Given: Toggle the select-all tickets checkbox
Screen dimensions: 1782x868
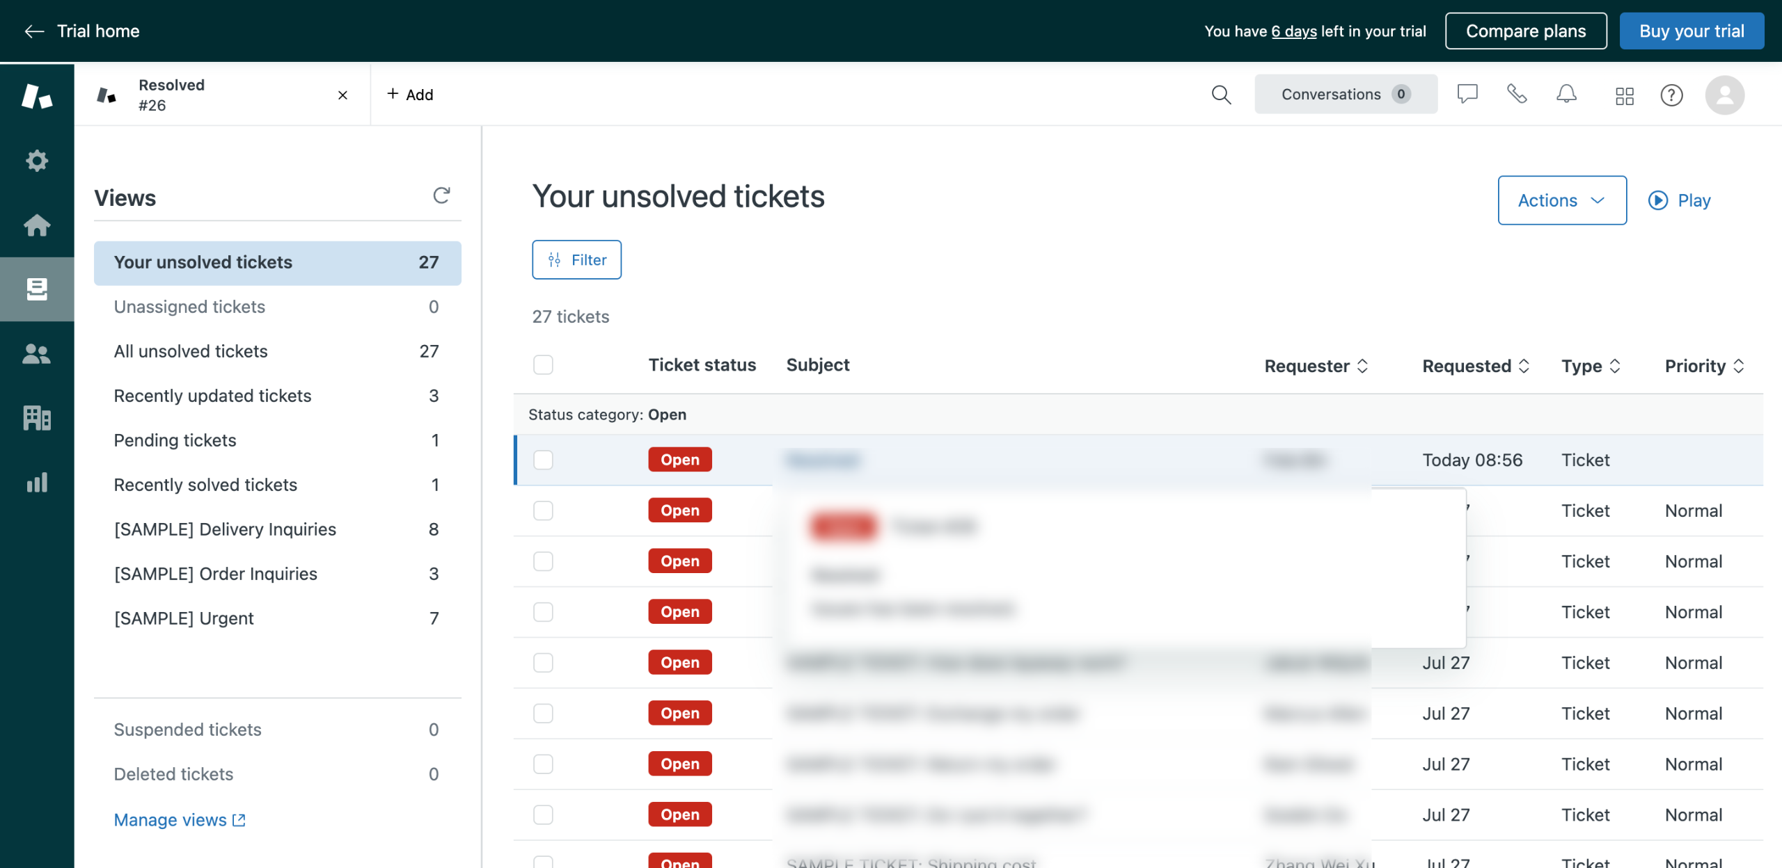Looking at the screenshot, I should click(x=543, y=365).
